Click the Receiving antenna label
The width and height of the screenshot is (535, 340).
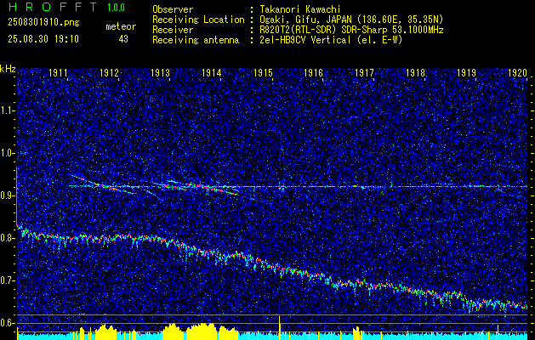[196, 40]
